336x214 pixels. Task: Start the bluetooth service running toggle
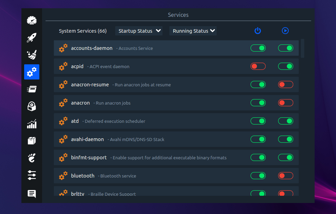click(285, 175)
